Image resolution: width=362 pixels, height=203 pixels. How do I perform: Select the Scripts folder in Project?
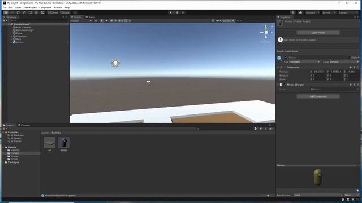click(x=14, y=159)
